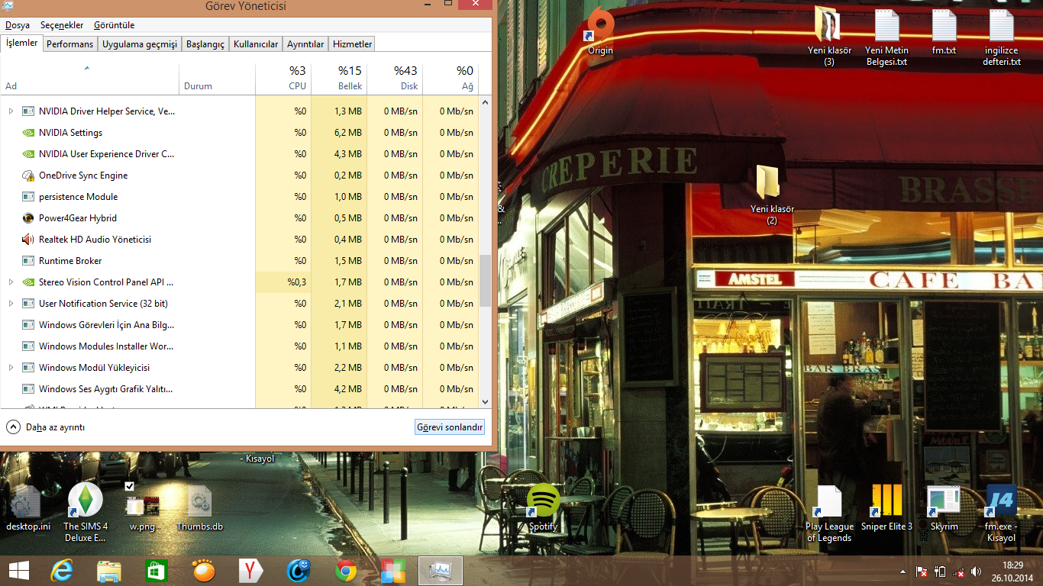Expand User Notification Service (32 bit) row
This screenshot has height=586, width=1043.
11,304
